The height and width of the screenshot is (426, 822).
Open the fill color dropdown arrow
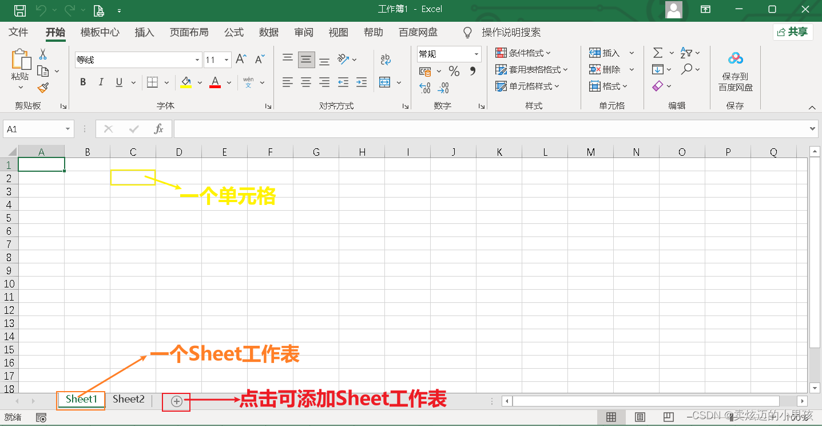coord(199,82)
